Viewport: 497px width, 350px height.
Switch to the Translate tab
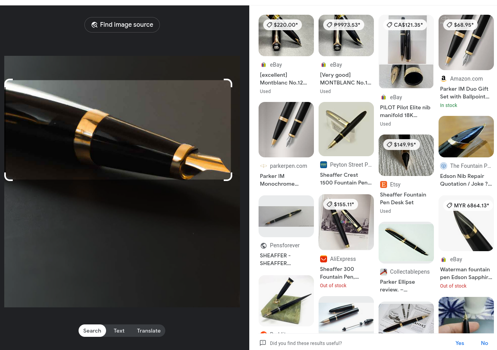click(x=149, y=331)
